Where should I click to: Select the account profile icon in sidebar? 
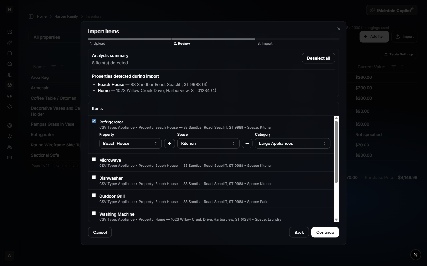coord(10,125)
